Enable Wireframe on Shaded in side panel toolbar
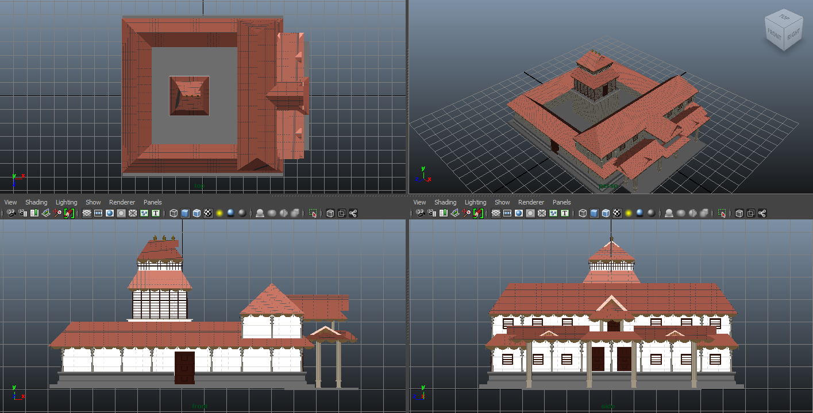 [x=606, y=213]
